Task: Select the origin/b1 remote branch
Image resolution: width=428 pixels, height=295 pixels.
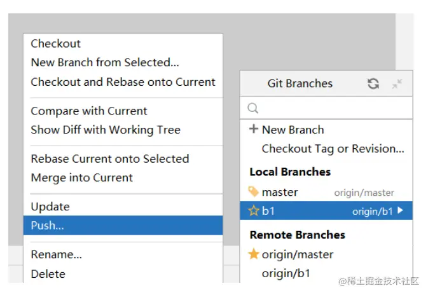Action: tap(286, 273)
